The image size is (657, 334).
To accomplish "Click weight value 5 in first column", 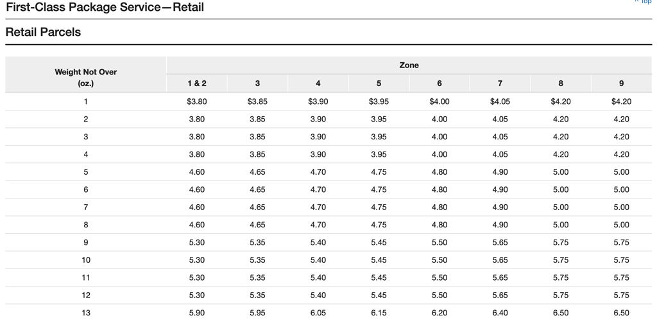I will pyautogui.click(x=86, y=172).
